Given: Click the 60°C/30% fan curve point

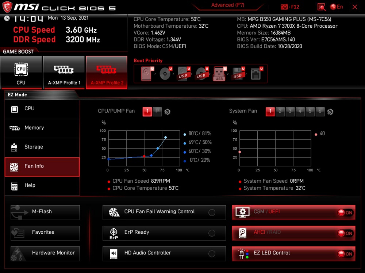Looking at the screenshot, I should point(151,155).
